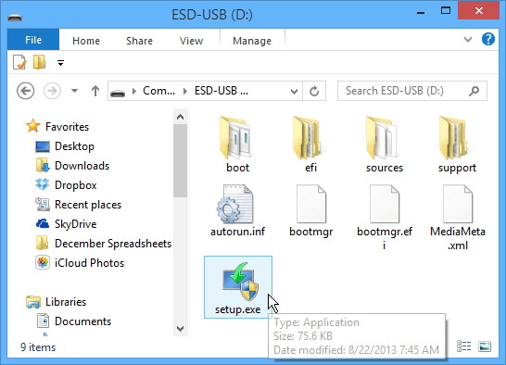
Task: Open the sources folder
Action: [384, 145]
